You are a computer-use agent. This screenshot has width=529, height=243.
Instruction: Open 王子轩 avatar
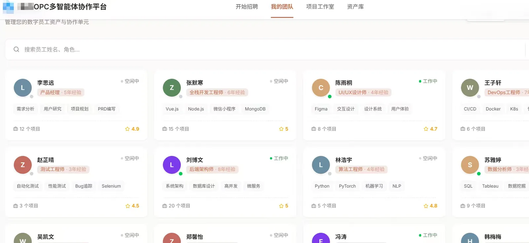[x=470, y=88]
